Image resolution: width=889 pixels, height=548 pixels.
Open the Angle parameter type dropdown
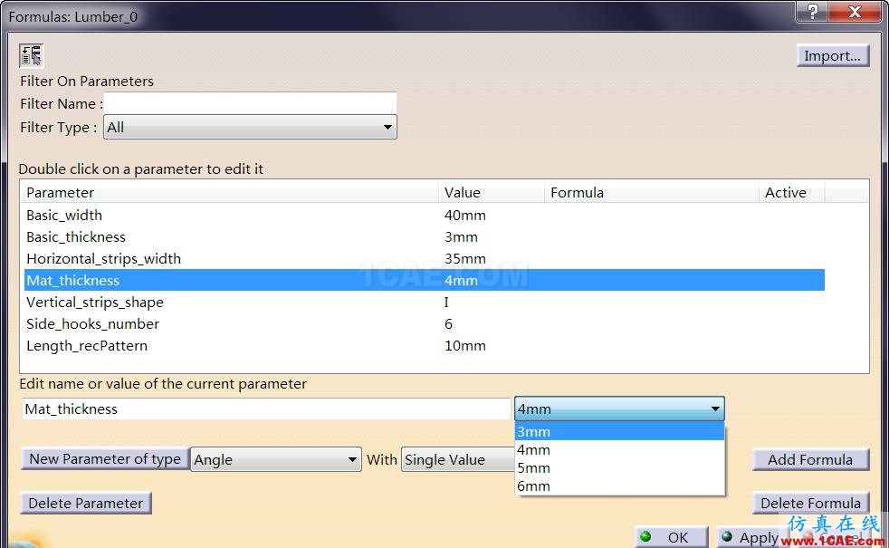pos(276,459)
